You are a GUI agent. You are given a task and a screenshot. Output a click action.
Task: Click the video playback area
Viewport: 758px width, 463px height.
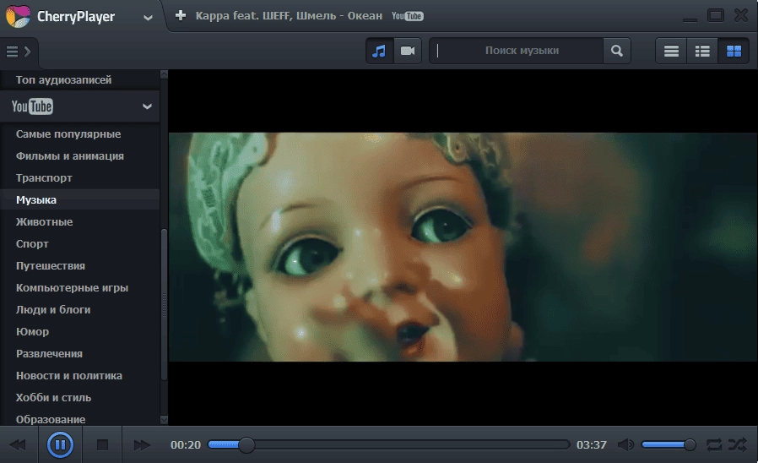point(463,247)
